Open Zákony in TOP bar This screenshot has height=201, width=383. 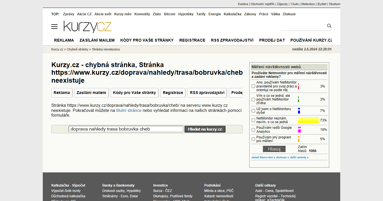coord(250,14)
